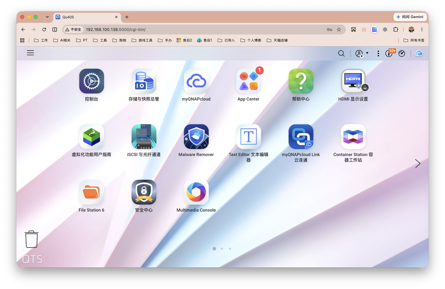Viewport: 445px width, 289px height.
Task: Bookmark this page with the star icon
Action: pyautogui.click(x=339, y=30)
